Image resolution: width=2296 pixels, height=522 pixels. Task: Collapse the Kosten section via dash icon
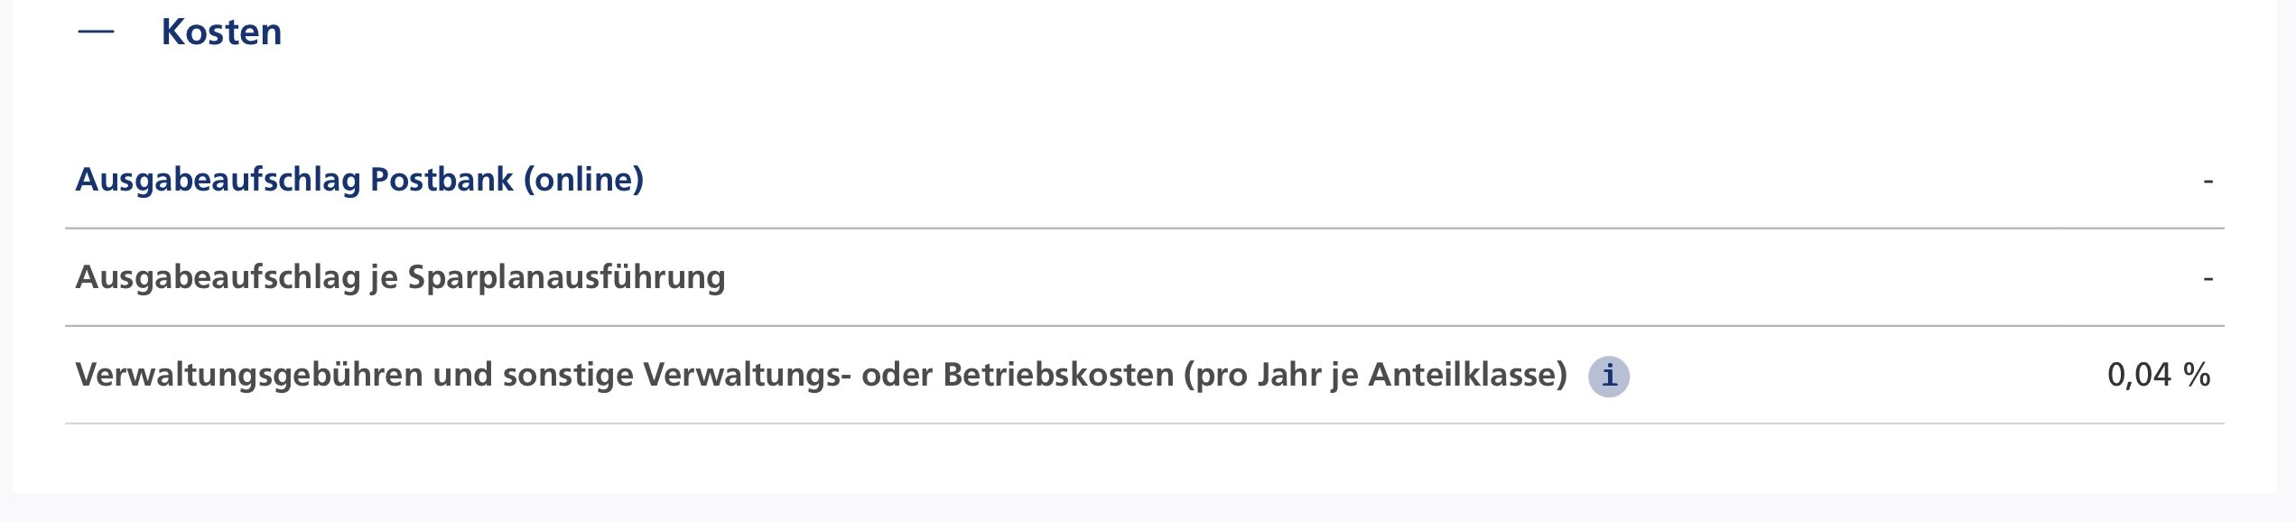97,33
